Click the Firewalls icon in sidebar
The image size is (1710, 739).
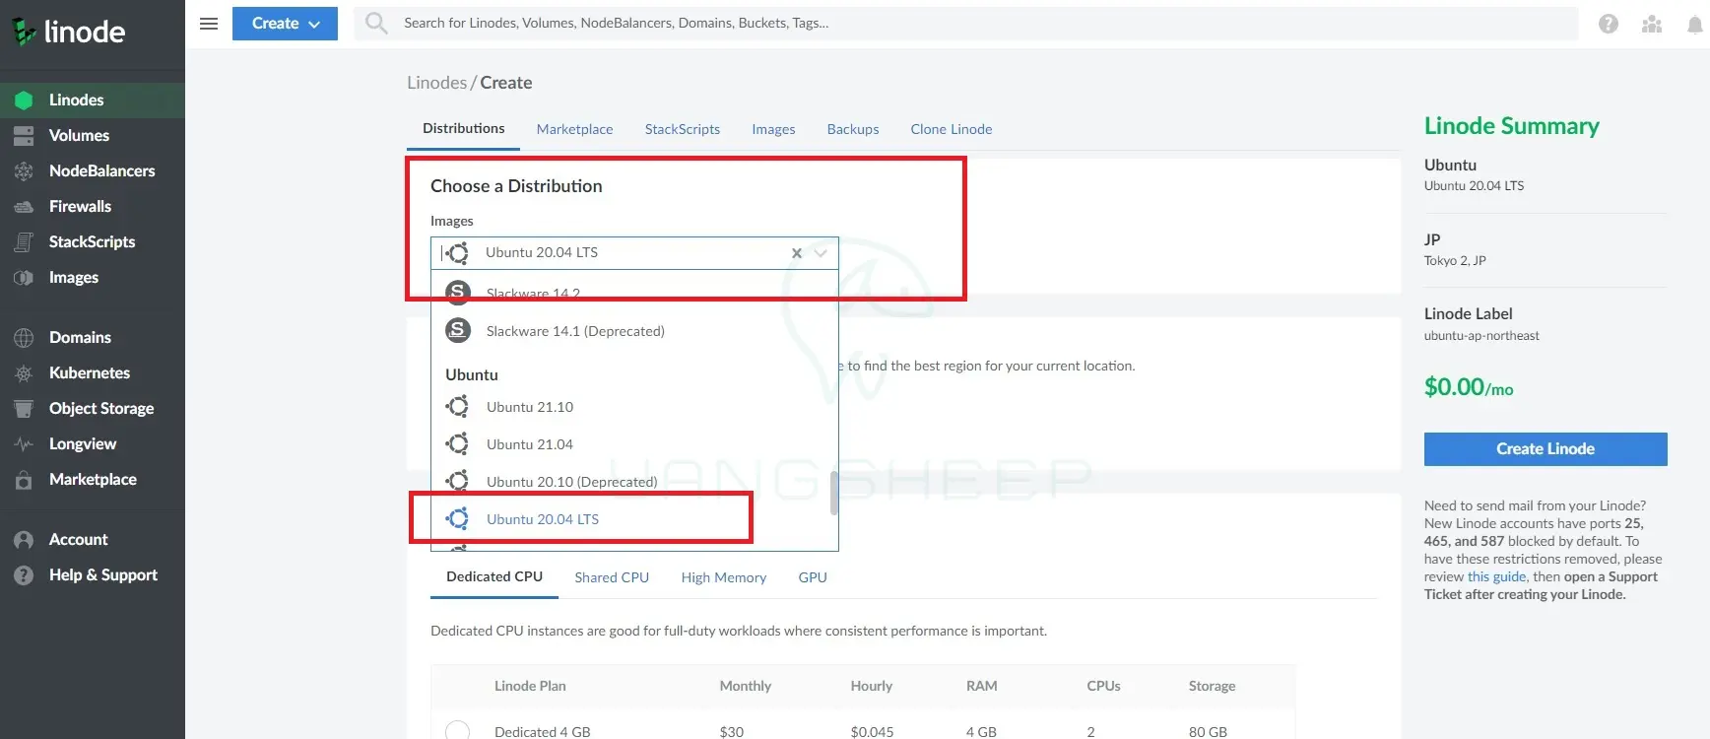pyautogui.click(x=24, y=207)
